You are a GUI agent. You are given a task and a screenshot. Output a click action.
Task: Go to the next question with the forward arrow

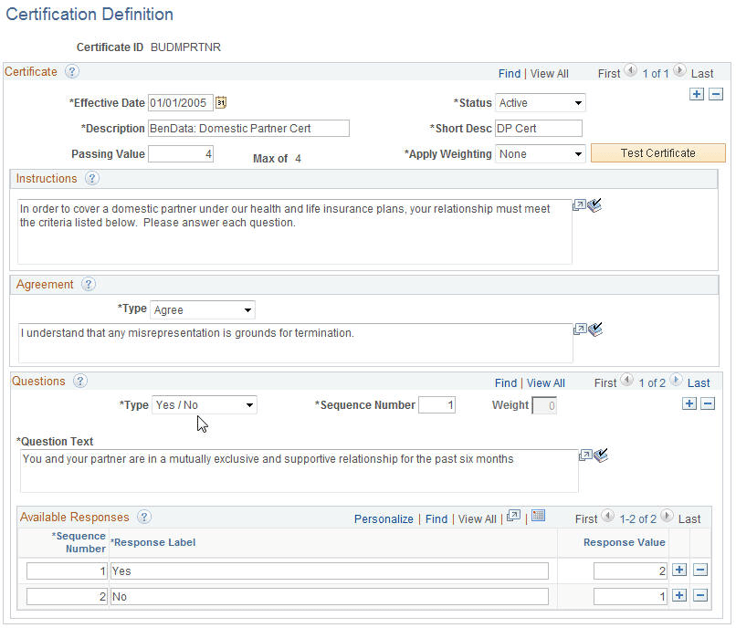click(x=676, y=381)
